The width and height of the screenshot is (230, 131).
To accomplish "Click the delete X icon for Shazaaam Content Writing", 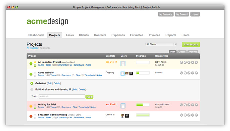I will [196, 115].
